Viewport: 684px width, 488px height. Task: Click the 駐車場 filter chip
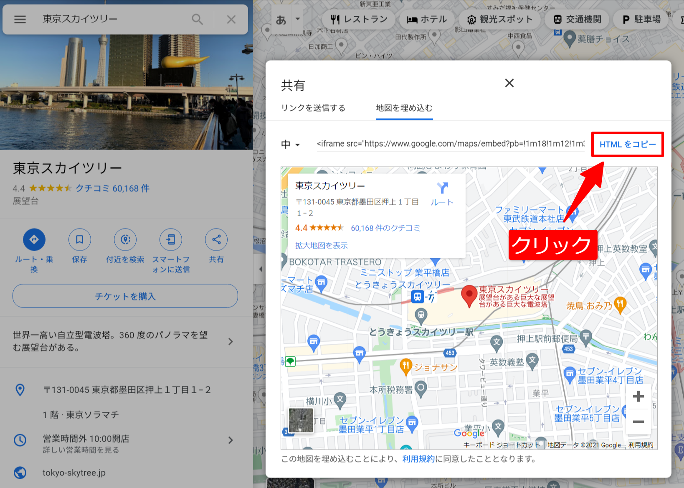tap(642, 19)
